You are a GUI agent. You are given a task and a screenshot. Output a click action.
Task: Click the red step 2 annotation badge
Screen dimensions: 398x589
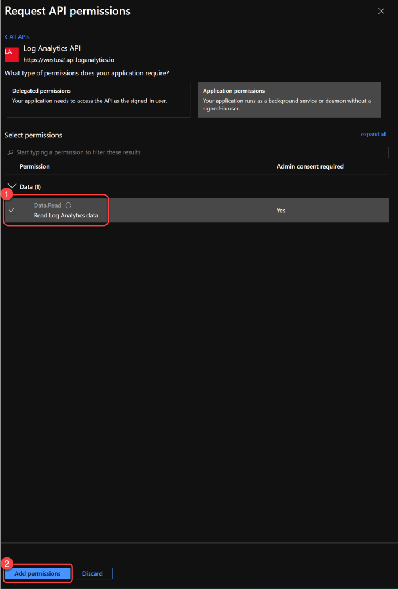click(7, 563)
